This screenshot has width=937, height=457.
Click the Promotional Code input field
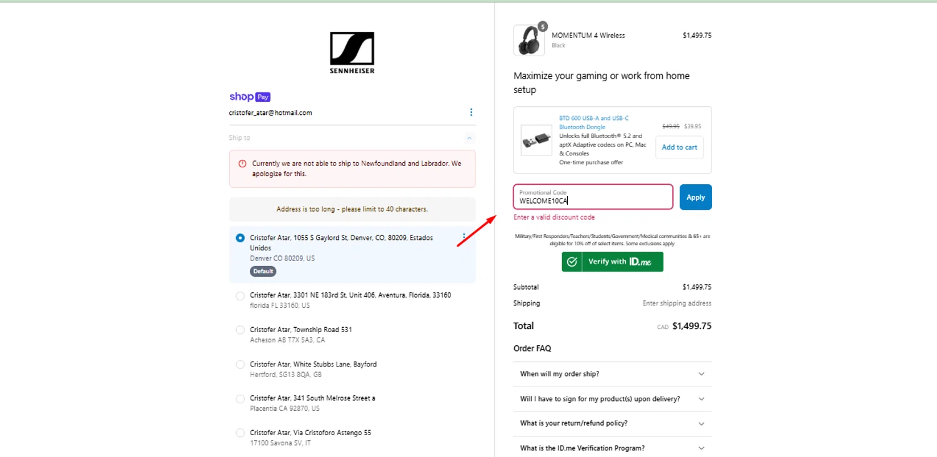coord(593,197)
